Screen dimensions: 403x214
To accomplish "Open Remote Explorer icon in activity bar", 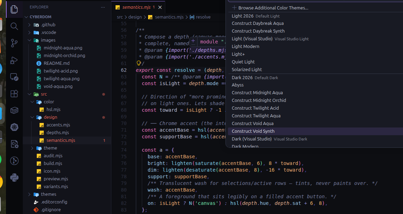I will 14,77.
